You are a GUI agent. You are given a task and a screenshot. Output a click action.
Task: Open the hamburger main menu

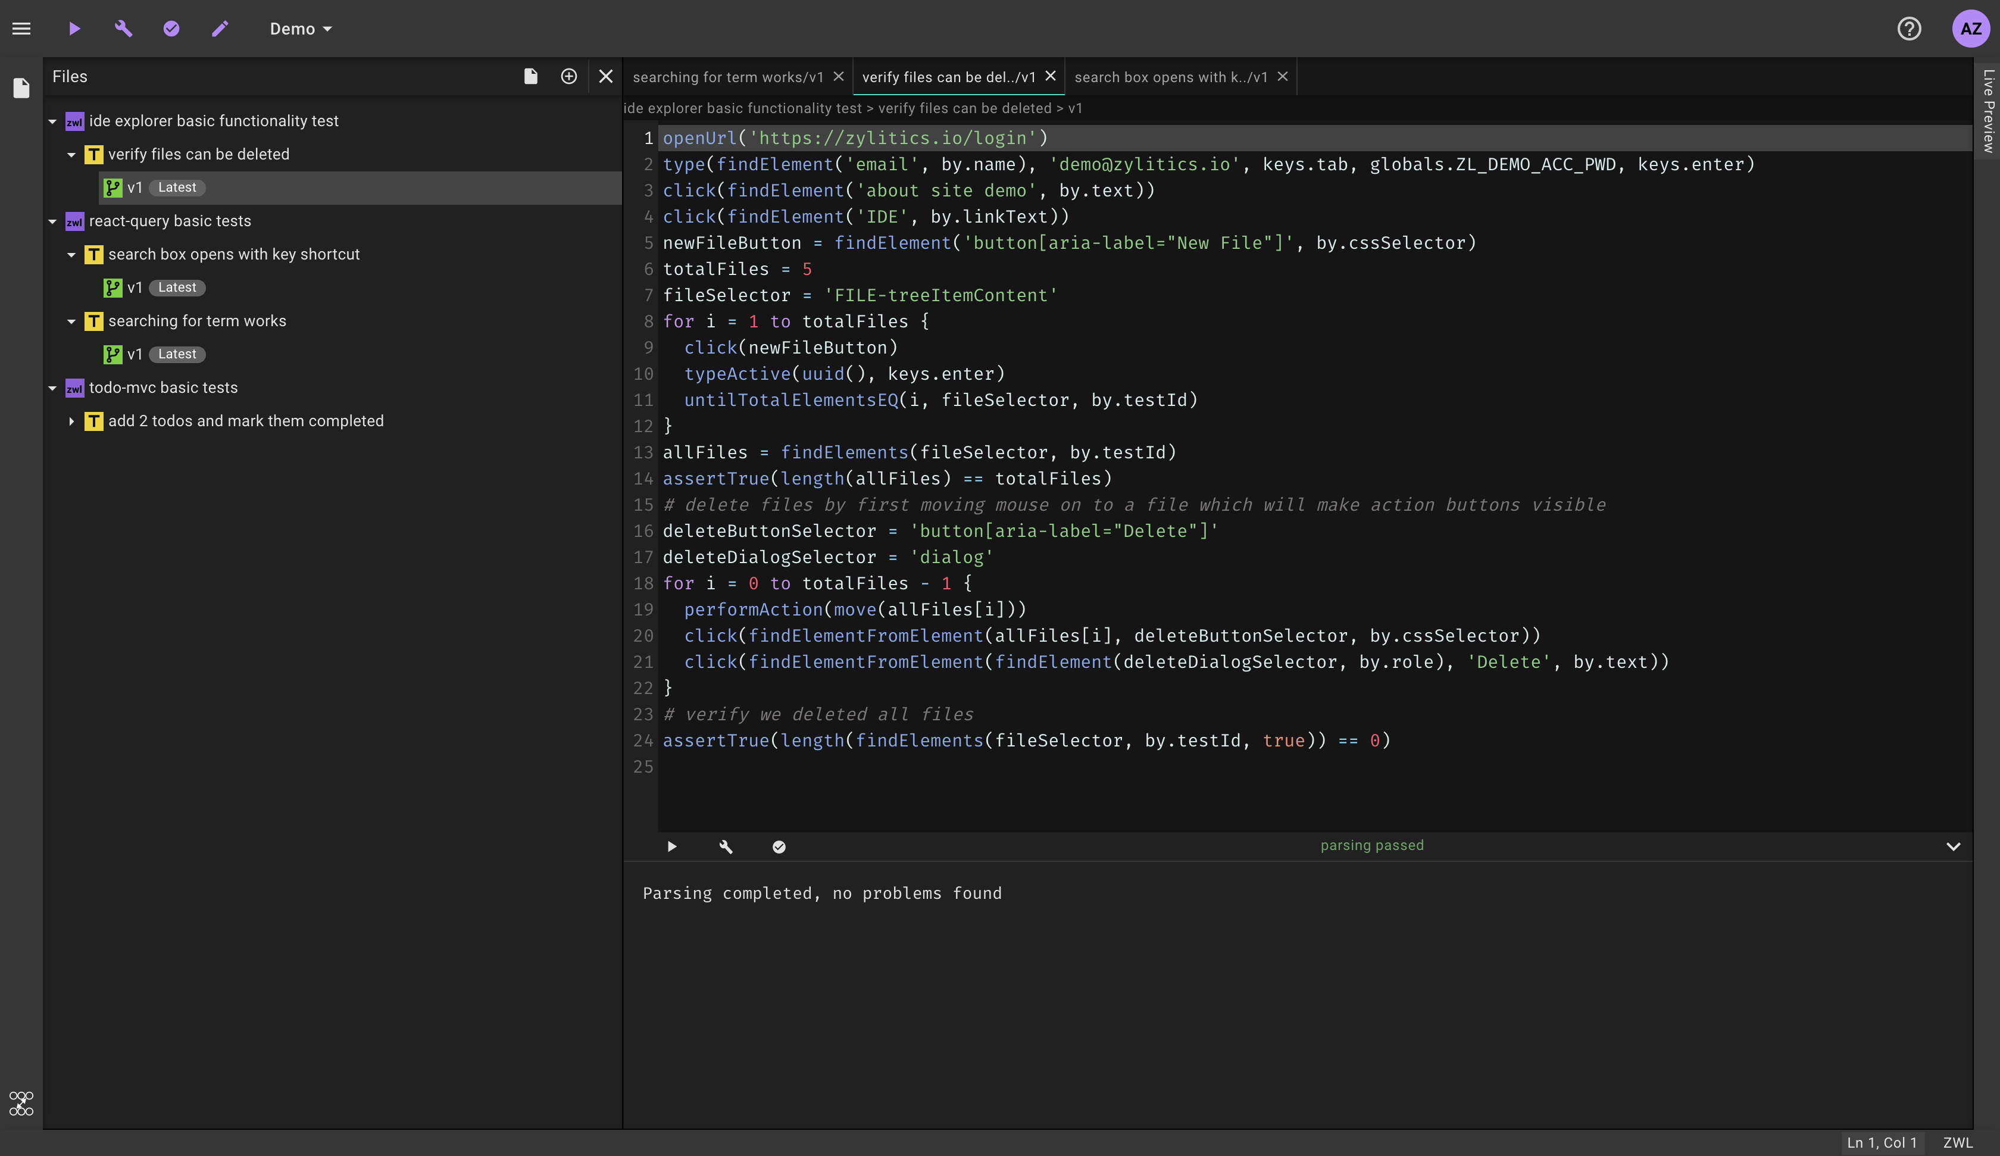(x=21, y=29)
